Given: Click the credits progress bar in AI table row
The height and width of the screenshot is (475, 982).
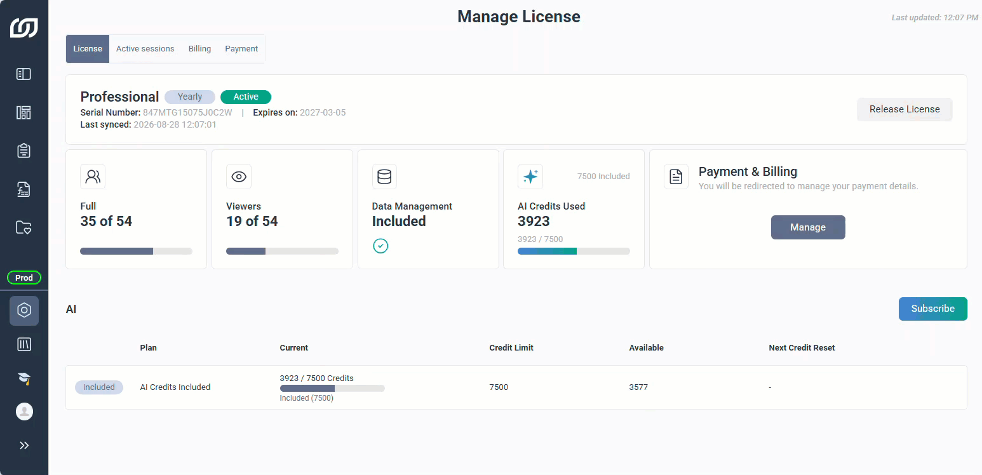Looking at the screenshot, I should coord(332,388).
